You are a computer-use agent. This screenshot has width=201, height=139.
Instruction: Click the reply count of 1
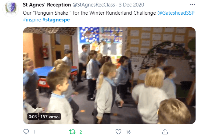click(x=34, y=132)
